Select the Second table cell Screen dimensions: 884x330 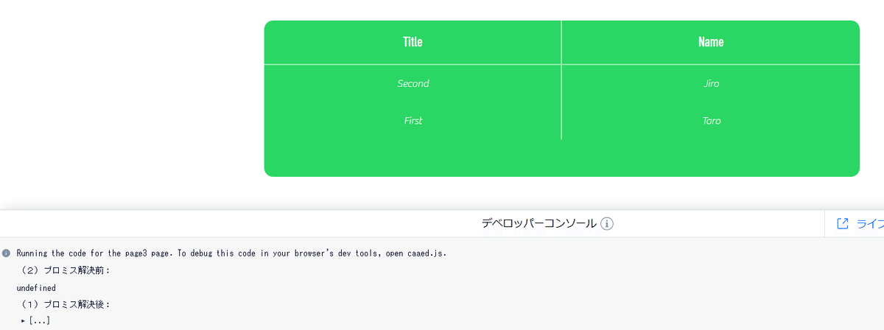pyautogui.click(x=413, y=83)
